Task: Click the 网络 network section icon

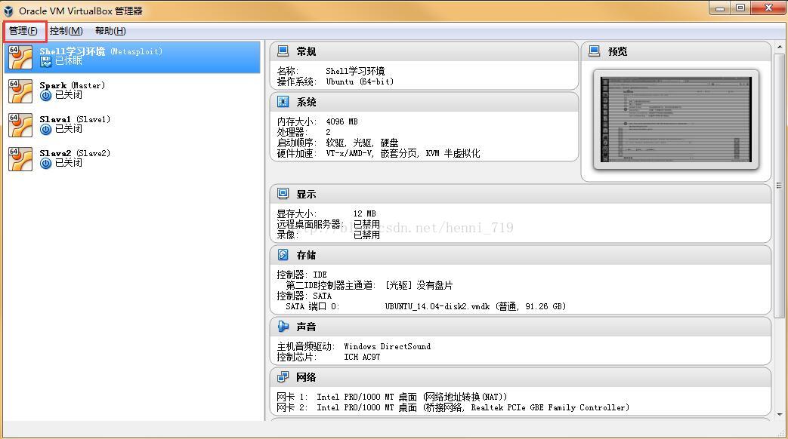Action: click(283, 377)
